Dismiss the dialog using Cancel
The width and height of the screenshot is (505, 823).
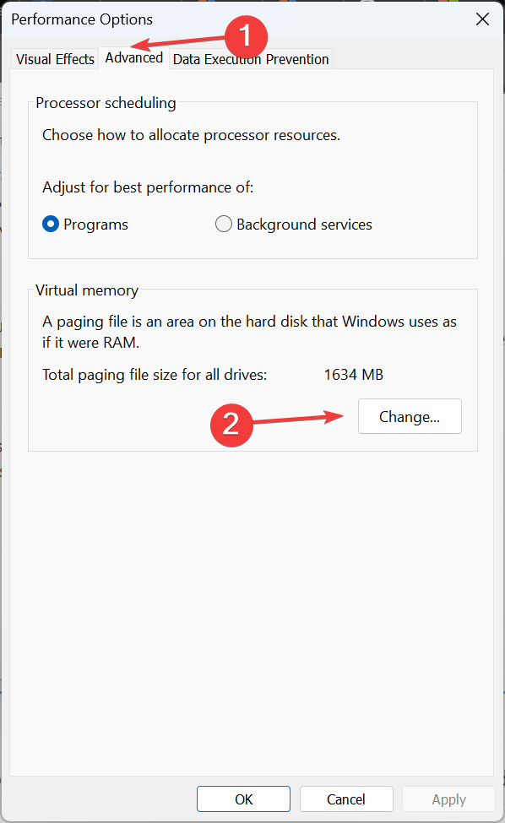coord(346,799)
